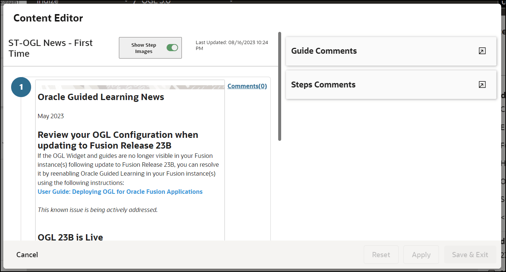The image size is (506, 272).
Task: Click the 'ST-OGL News - First Time' title
Action: pyautogui.click(x=50, y=48)
